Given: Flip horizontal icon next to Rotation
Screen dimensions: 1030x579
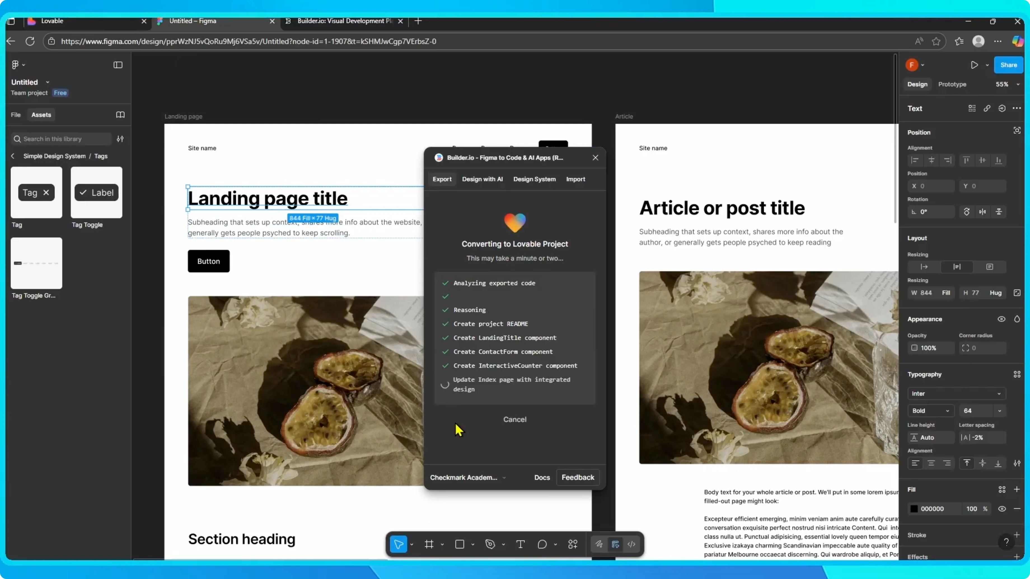Looking at the screenshot, I should coord(982,212).
